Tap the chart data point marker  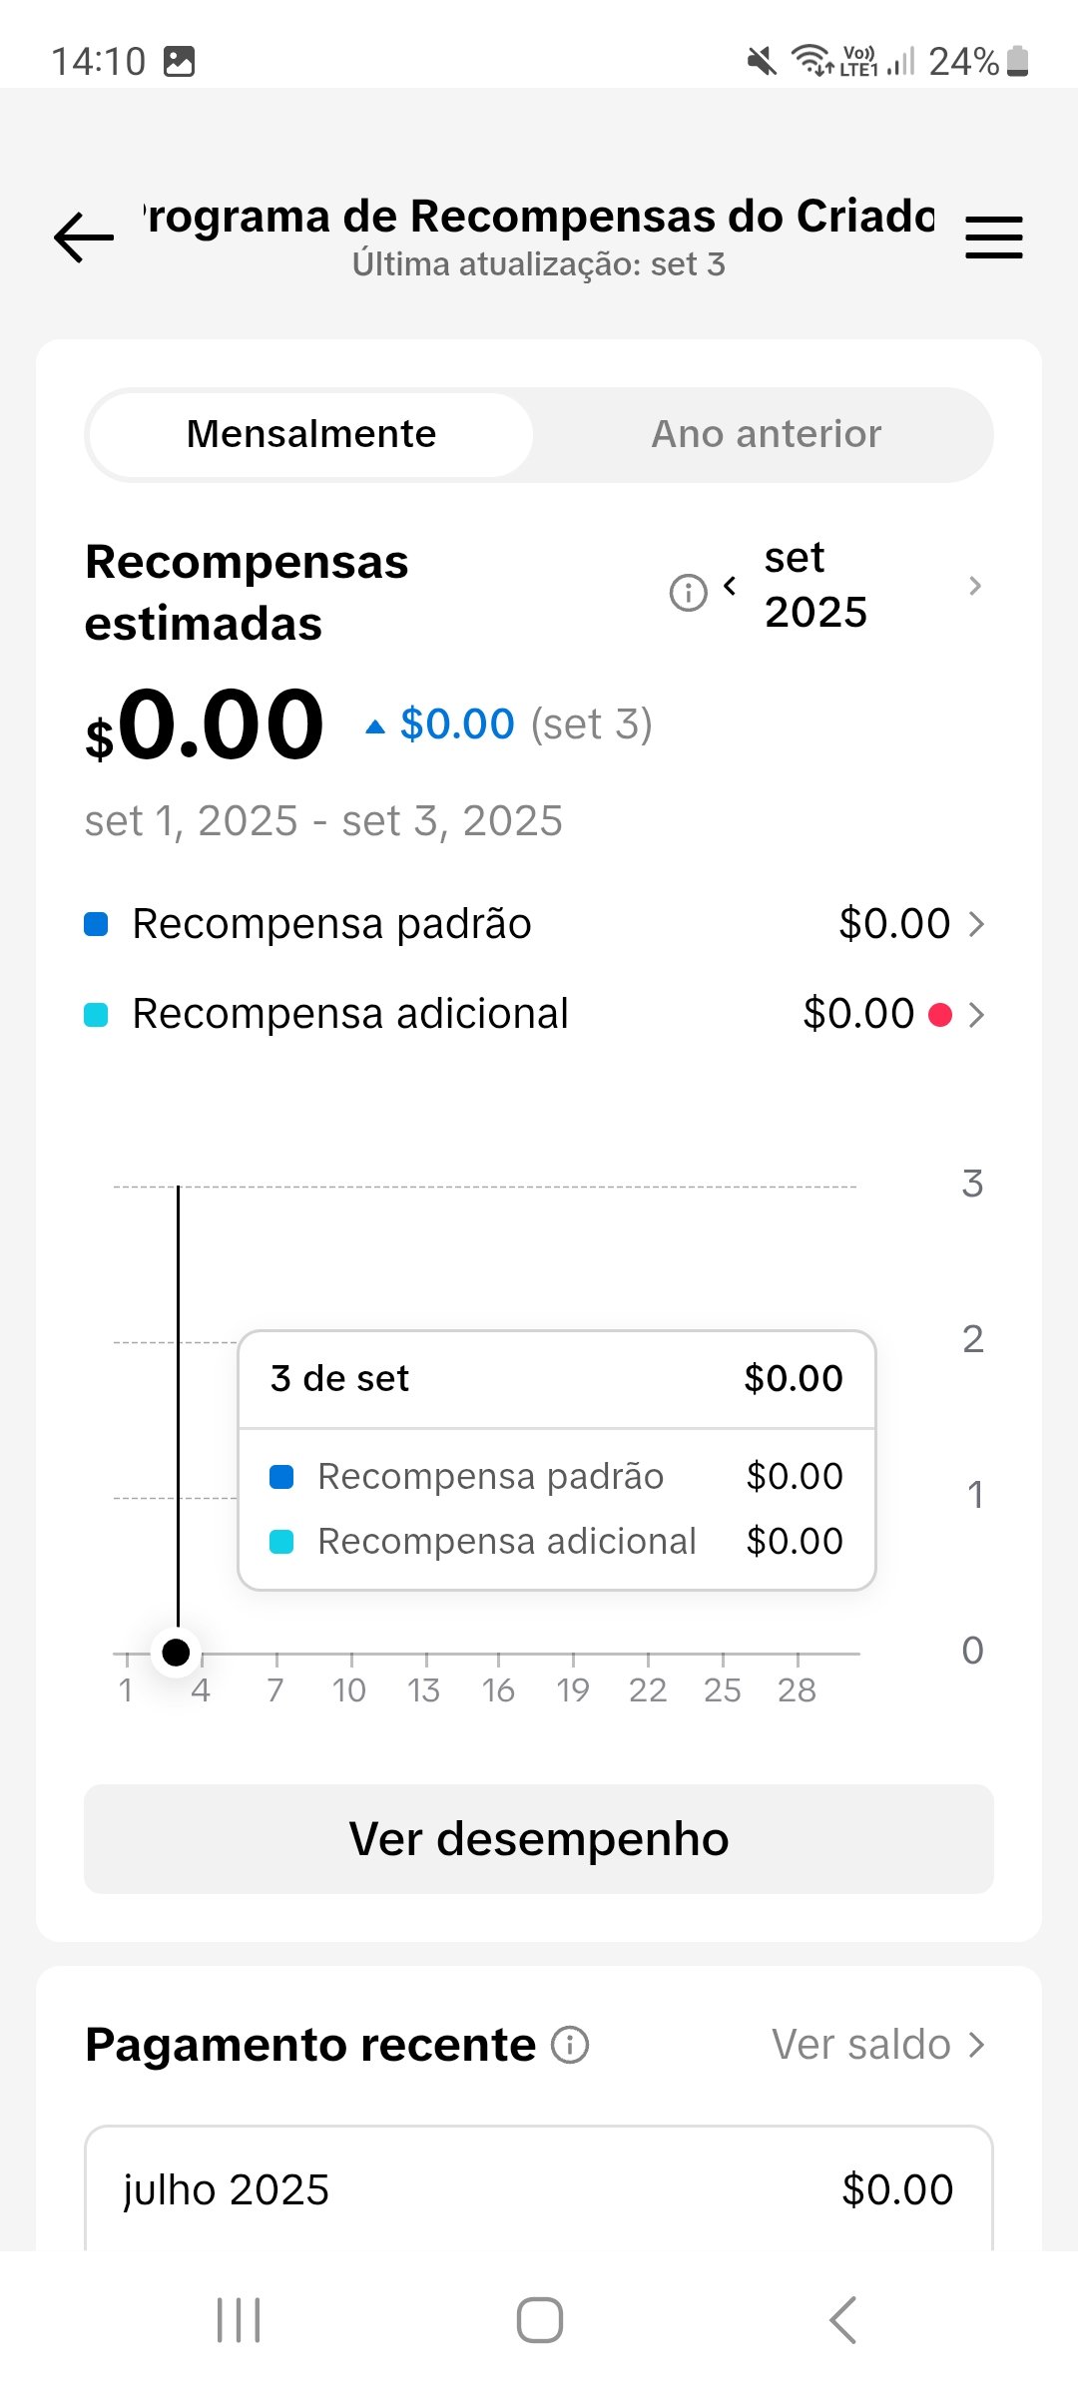(x=176, y=1653)
